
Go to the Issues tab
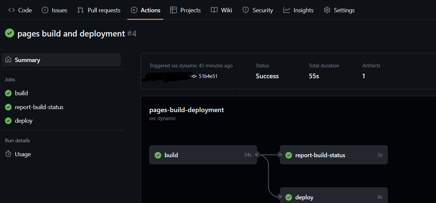(x=55, y=10)
